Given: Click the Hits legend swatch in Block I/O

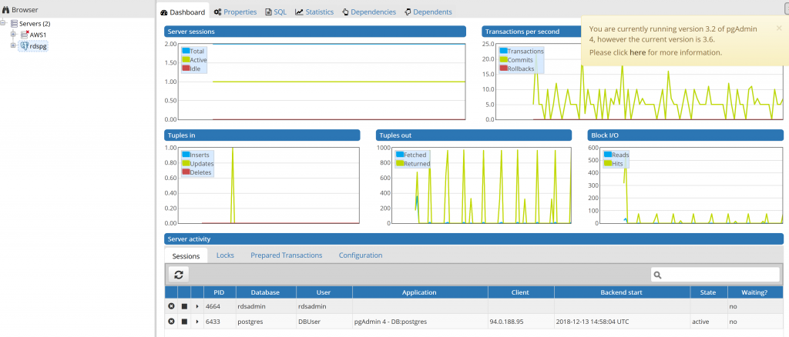Looking at the screenshot, I should tap(607, 163).
